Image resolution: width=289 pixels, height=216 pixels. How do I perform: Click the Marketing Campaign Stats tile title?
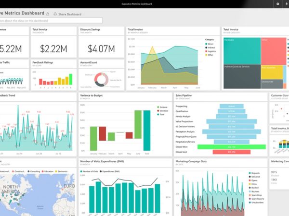click(x=191, y=161)
